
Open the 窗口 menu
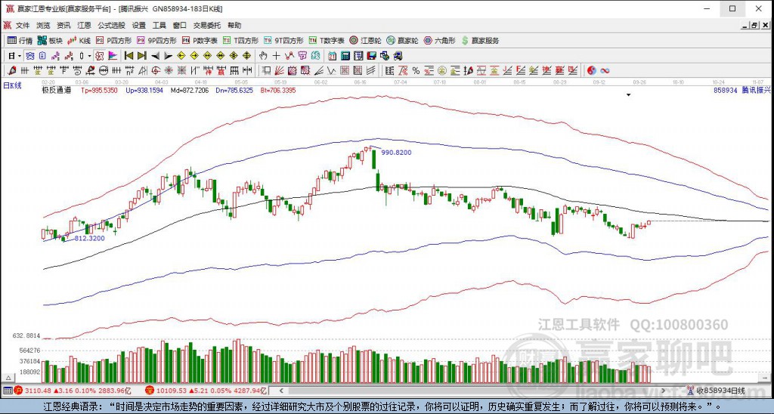tap(180, 25)
